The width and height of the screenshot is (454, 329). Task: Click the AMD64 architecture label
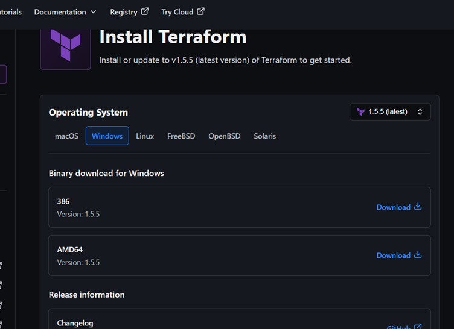70,250
